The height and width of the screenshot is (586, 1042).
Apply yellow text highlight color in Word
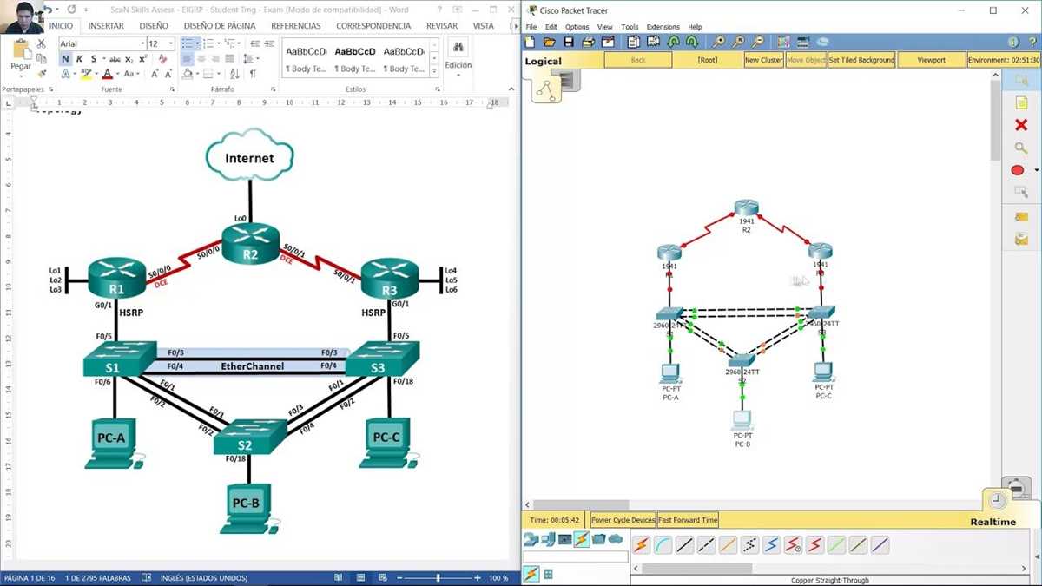pos(86,75)
